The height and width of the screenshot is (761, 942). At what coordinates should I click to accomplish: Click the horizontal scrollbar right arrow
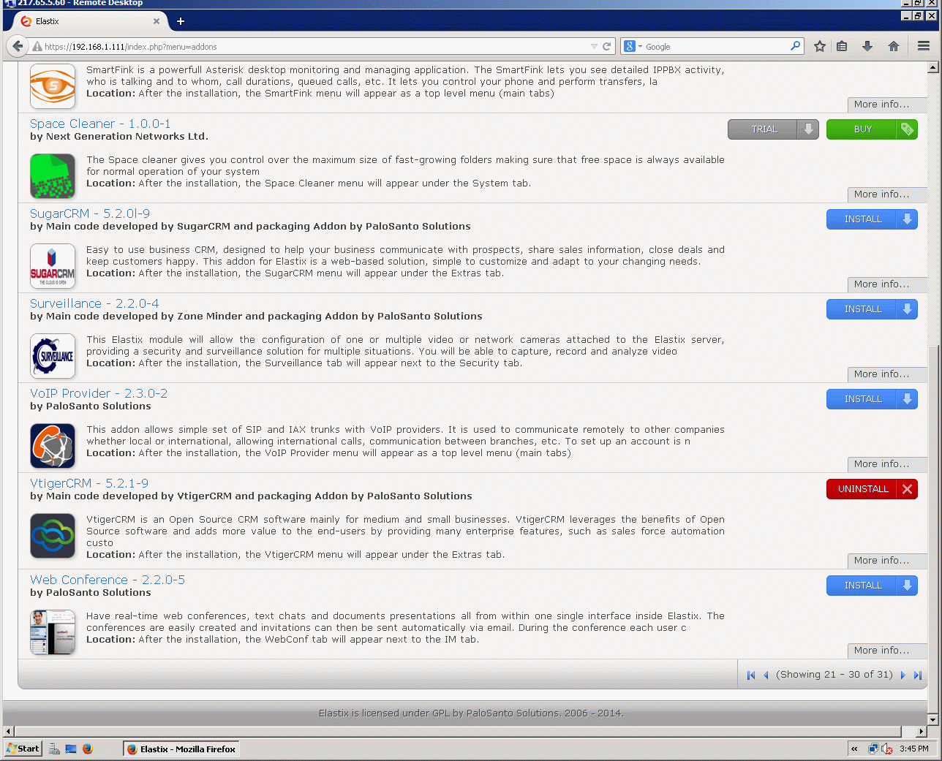922,731
